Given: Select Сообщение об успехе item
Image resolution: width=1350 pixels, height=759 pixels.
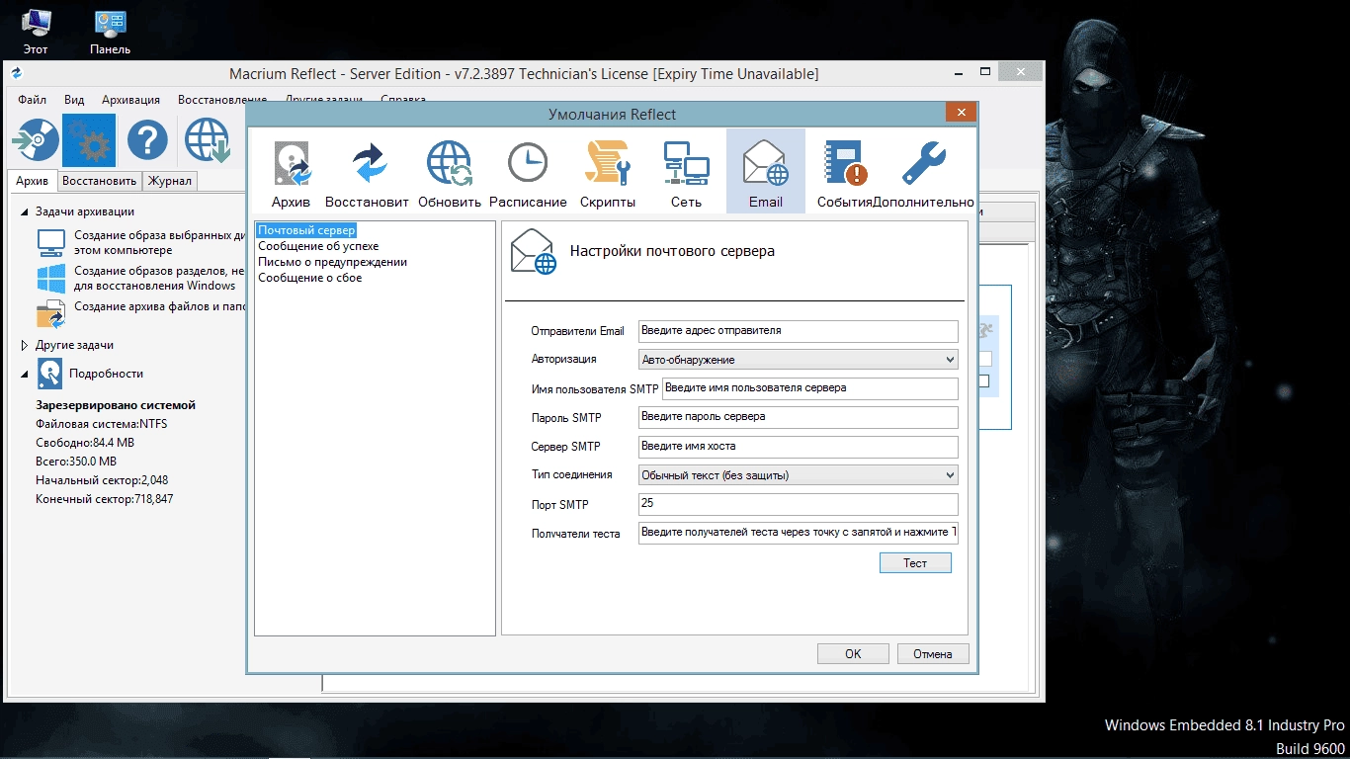Looking at the screenshot, I should [318, 246].
